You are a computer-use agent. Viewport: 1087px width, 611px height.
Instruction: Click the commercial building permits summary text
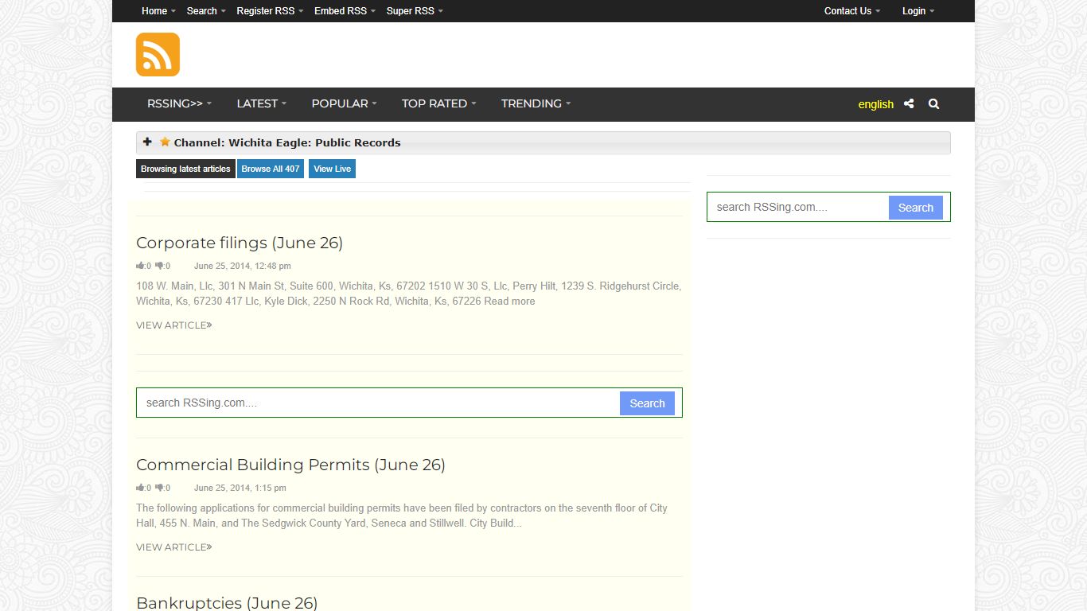(402, 516)
